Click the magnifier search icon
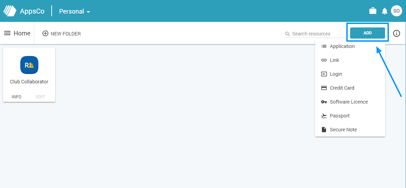The height and width of the screenshot is (188, 406). tap(287, 34)
